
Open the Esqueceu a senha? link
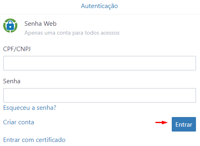pos(30,108)
